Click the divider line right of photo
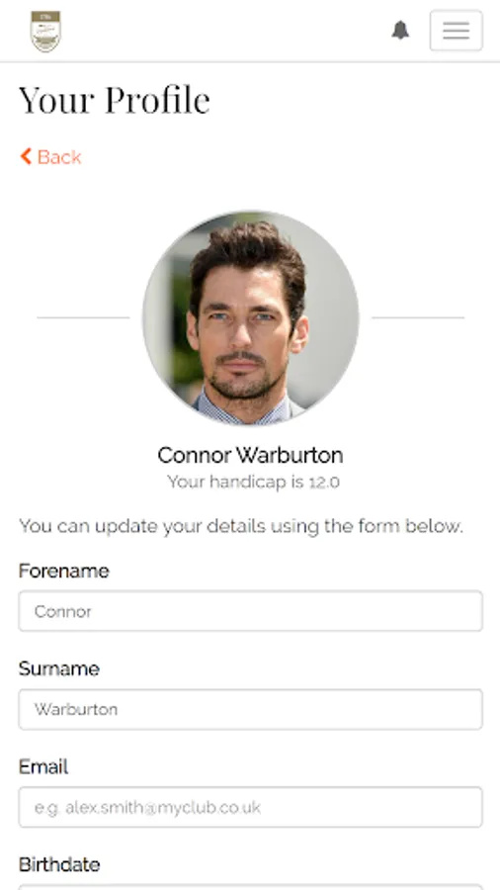This screenshot has height=890, width=500. click(418, 317)
